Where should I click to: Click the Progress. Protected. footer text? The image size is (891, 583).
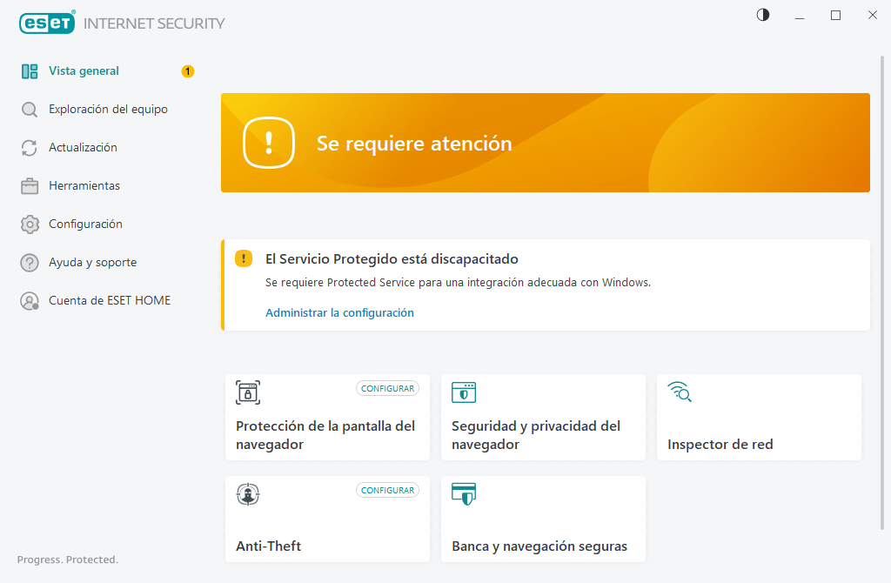point(68,560)
